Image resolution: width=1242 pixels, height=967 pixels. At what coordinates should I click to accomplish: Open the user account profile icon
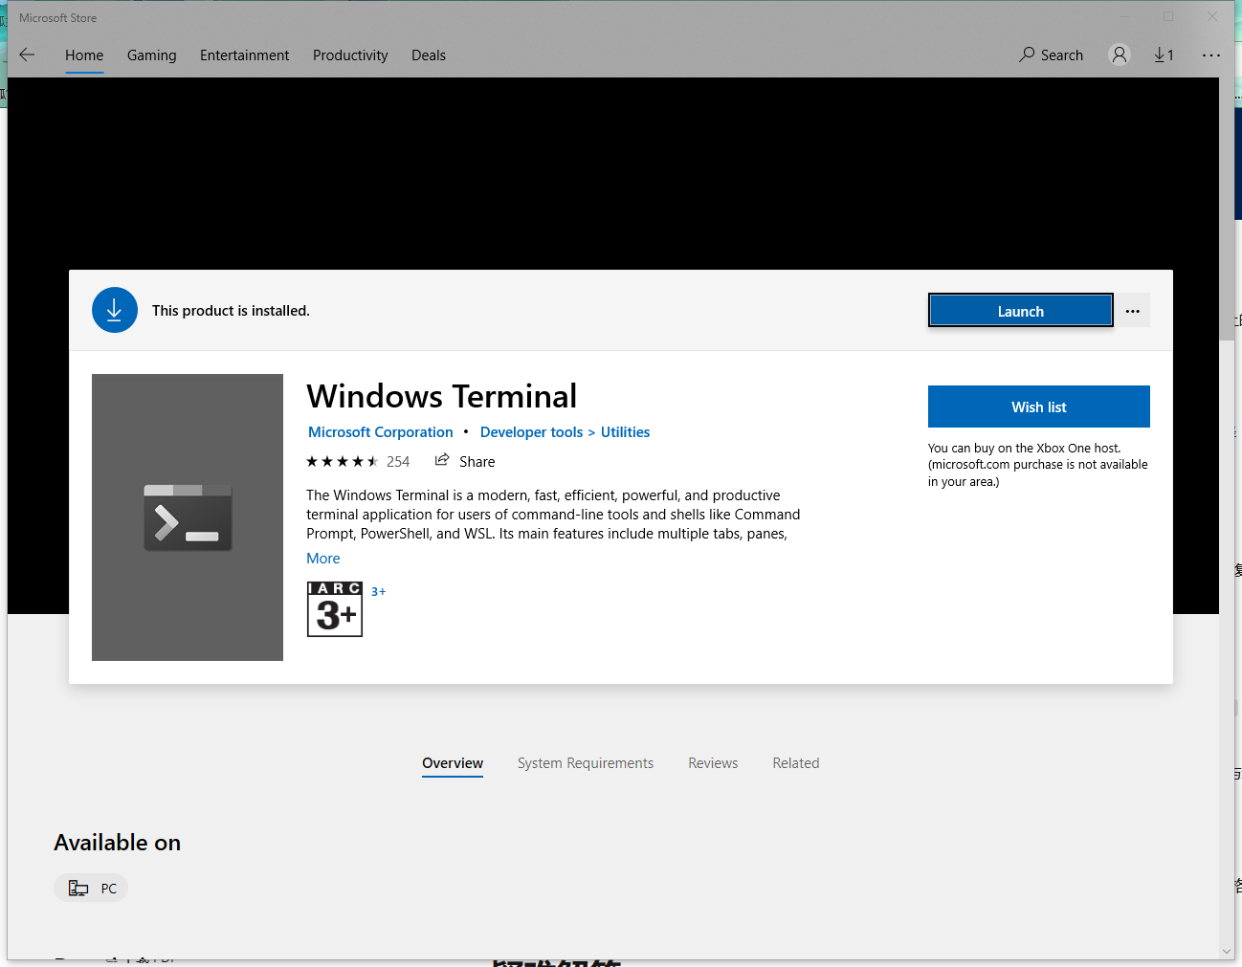[1120, 55]
